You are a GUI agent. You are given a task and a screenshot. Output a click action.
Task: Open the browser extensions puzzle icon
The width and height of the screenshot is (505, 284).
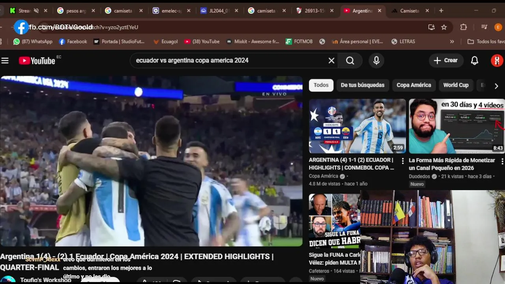464,27
